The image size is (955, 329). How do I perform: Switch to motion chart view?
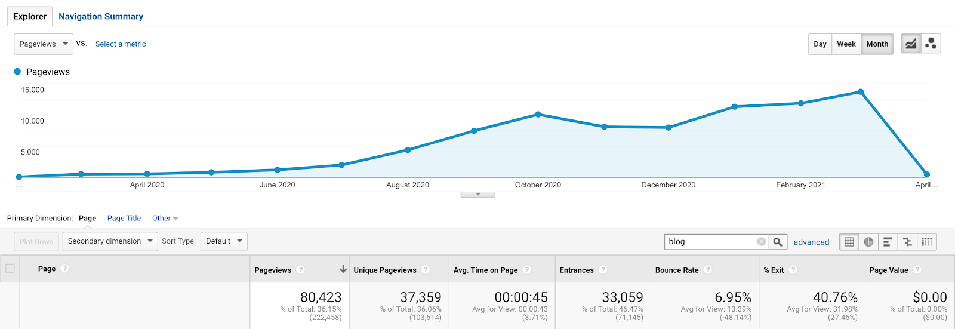[x=931, y=44]
